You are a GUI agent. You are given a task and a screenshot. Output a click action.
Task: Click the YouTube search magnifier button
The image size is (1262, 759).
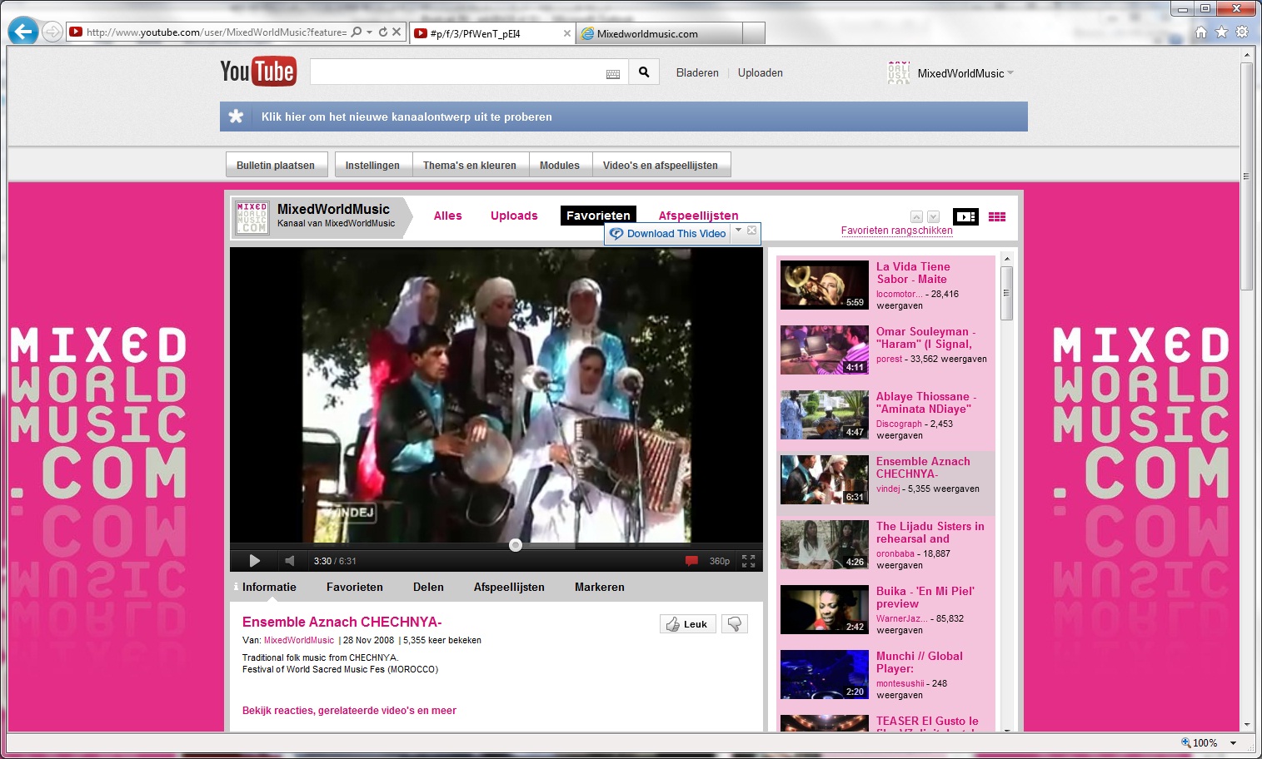click(x=644, y=72)
